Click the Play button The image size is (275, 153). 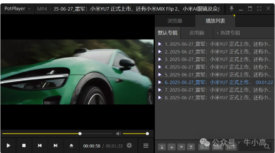pyautogui.click(x=8, y=145)
